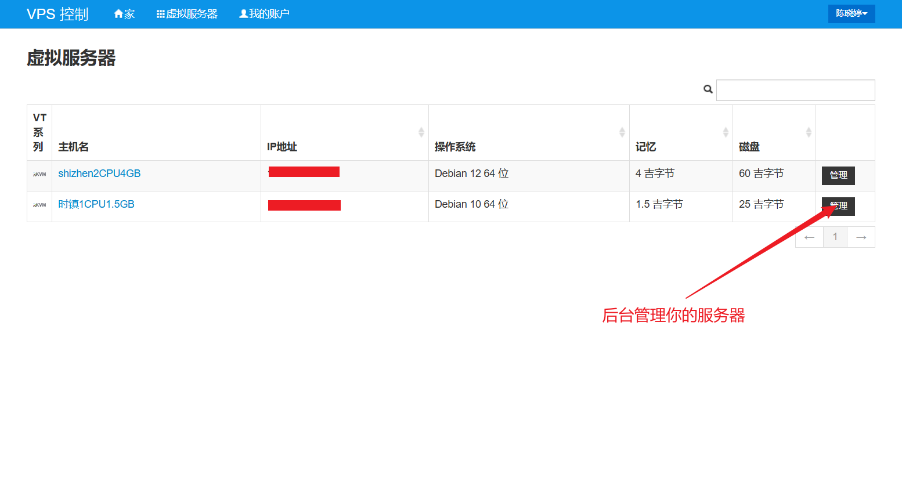
Task: Click the magnifying glass search icon
Action: click(708, 89)
